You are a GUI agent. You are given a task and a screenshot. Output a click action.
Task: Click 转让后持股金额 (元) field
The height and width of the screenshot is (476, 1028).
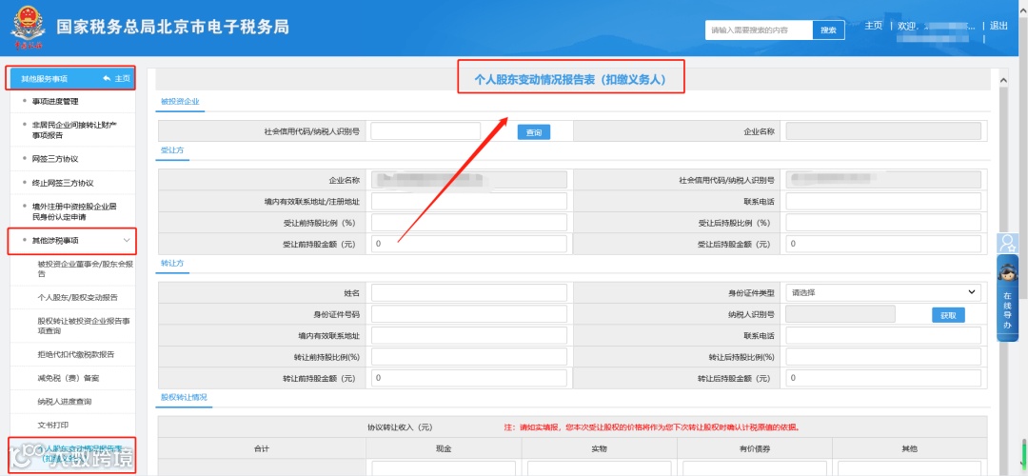[883, 378]
